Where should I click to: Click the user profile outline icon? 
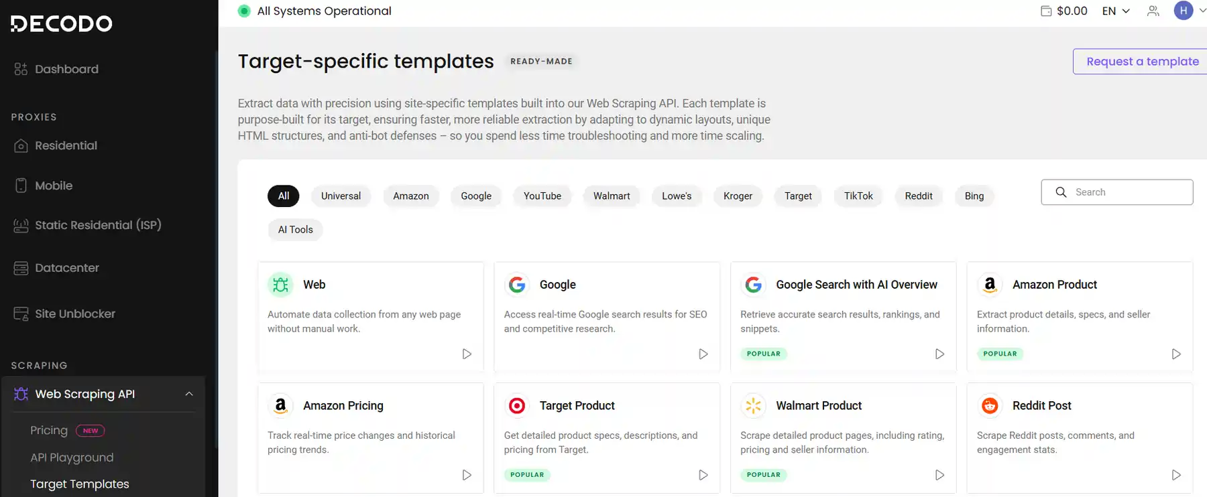pos(1153,11)
